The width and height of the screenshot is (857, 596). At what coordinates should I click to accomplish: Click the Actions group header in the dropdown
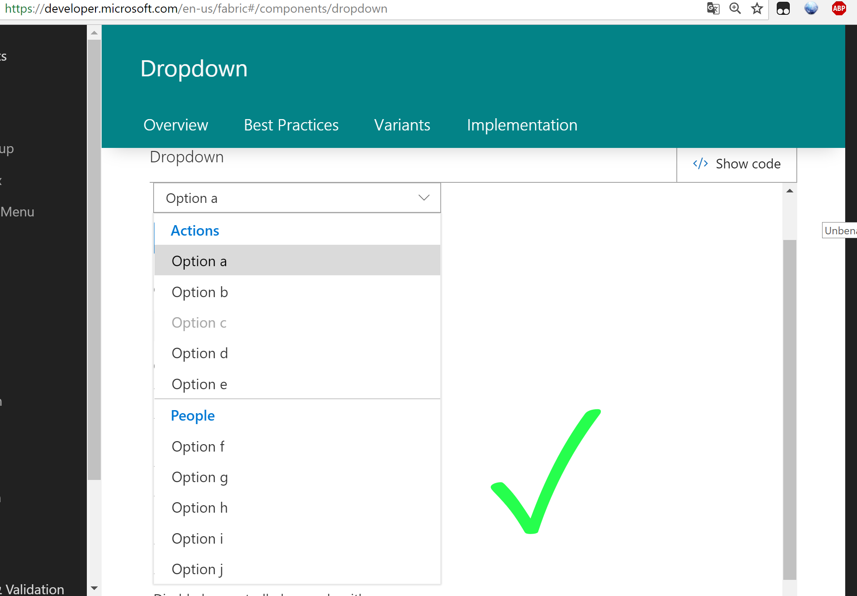pos(195,230)
